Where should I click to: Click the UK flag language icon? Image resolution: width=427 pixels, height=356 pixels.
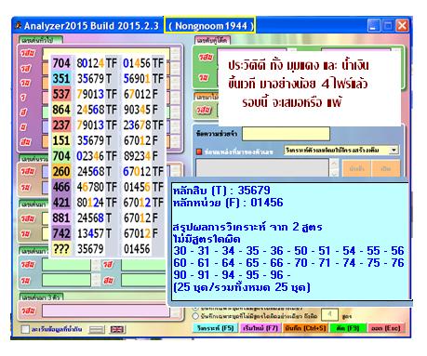coord(117,329)
